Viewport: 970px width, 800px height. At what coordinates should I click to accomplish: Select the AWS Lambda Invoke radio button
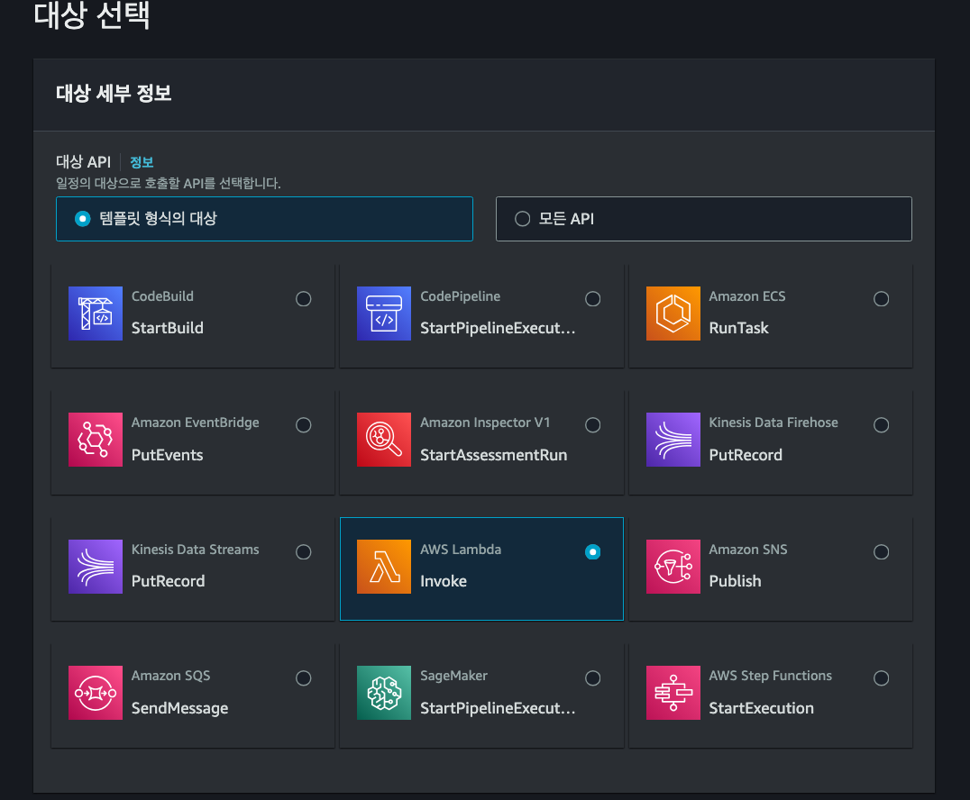[x=592, y=551]
